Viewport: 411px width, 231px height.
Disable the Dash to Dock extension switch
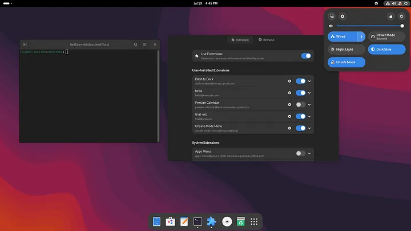tap(301, 81)
